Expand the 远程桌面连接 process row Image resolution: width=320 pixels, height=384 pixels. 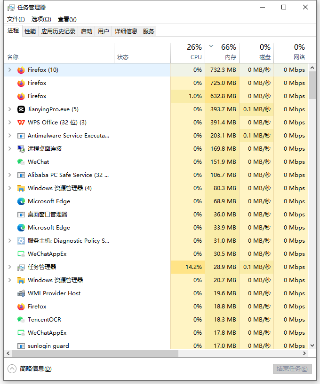[9, 149]
